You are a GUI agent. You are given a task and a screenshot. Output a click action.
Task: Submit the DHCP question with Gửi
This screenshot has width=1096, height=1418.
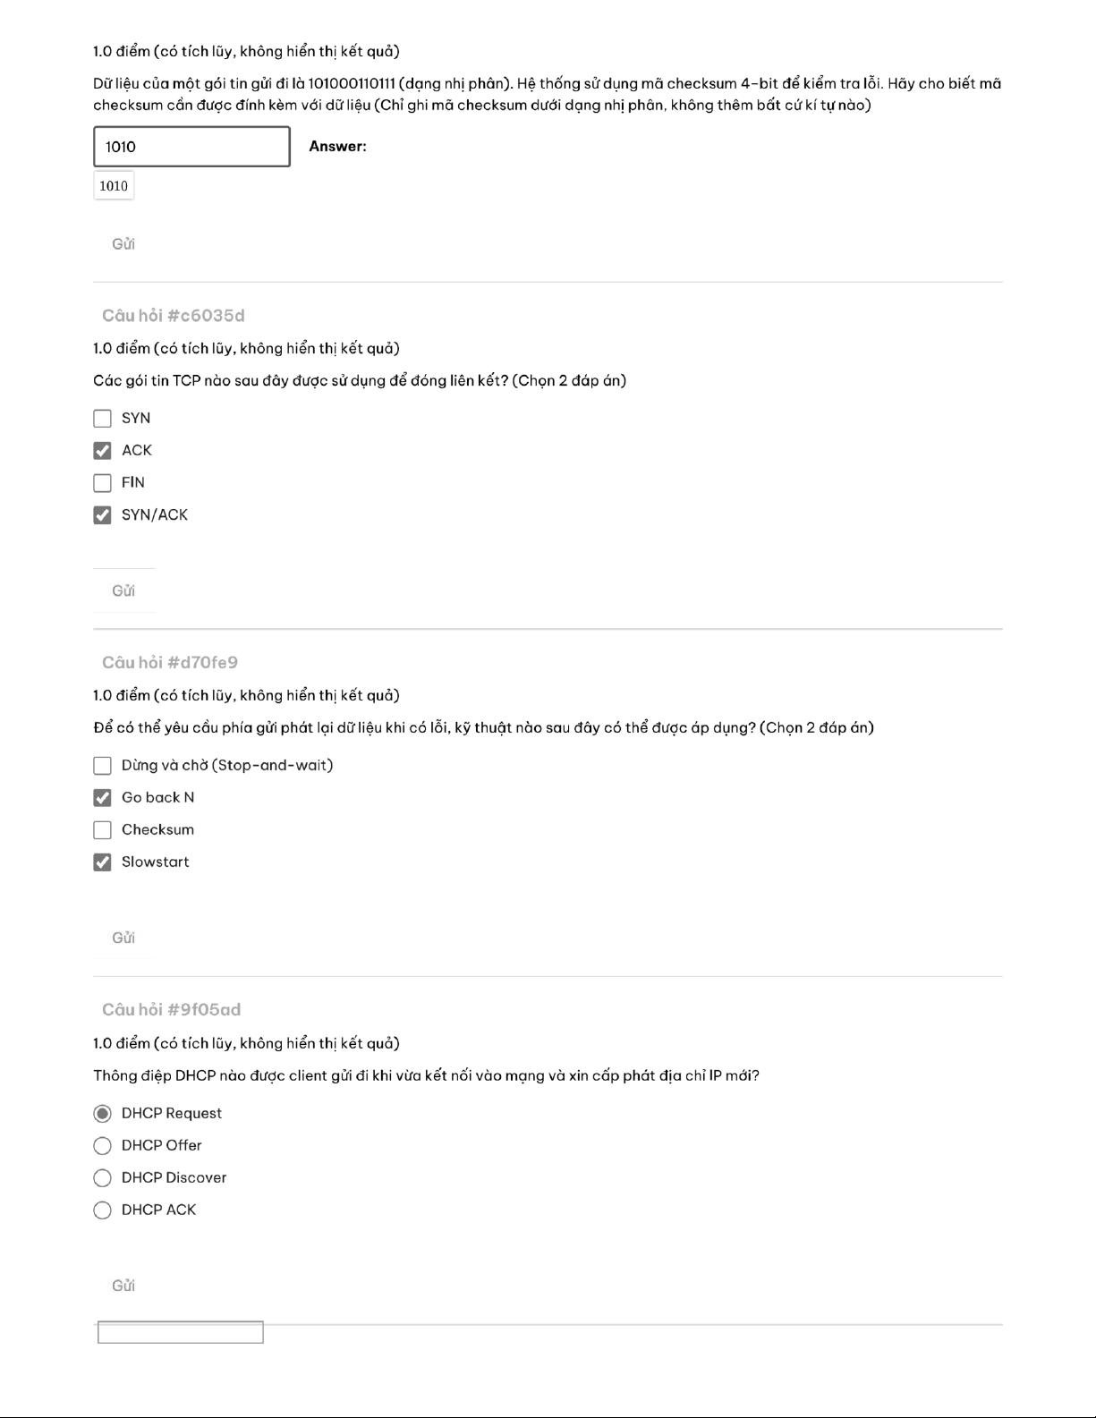123,1286
